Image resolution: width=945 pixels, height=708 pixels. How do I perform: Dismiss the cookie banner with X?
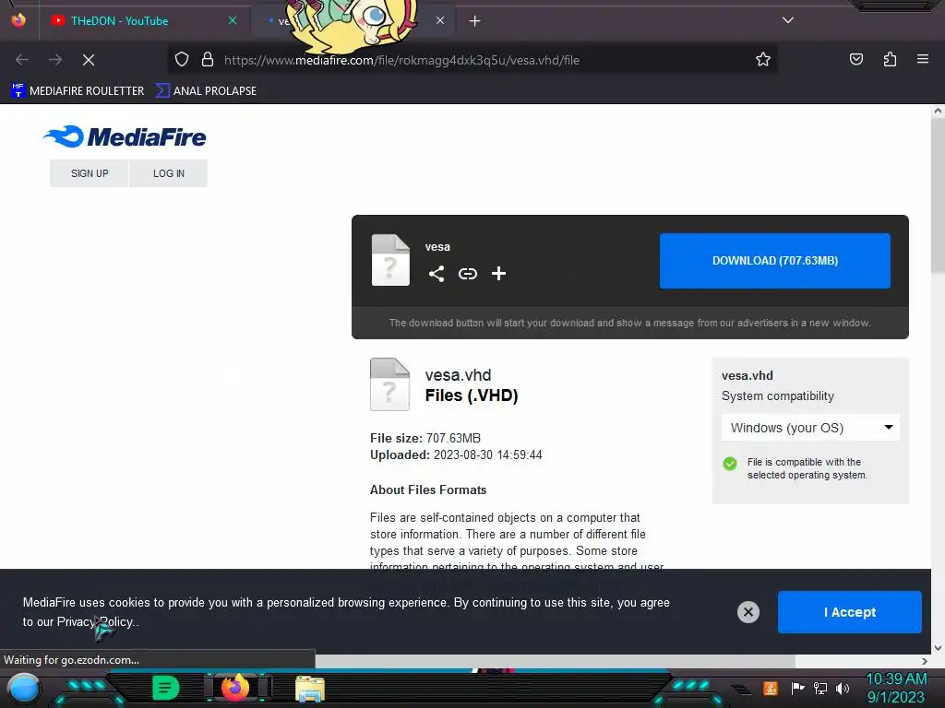pyautogui.click(x=748, y=612)
